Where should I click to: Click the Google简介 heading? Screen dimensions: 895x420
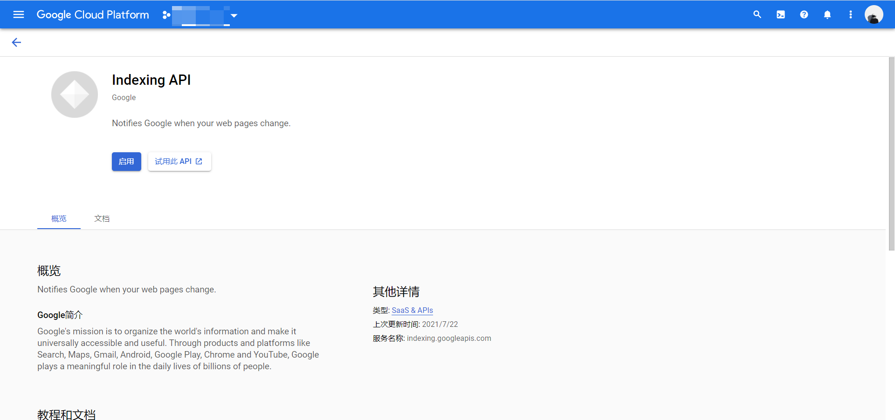pyautogui.click(x=60, y=315)
